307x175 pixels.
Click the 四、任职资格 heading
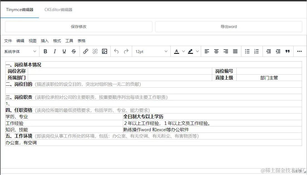coord(19,110)
